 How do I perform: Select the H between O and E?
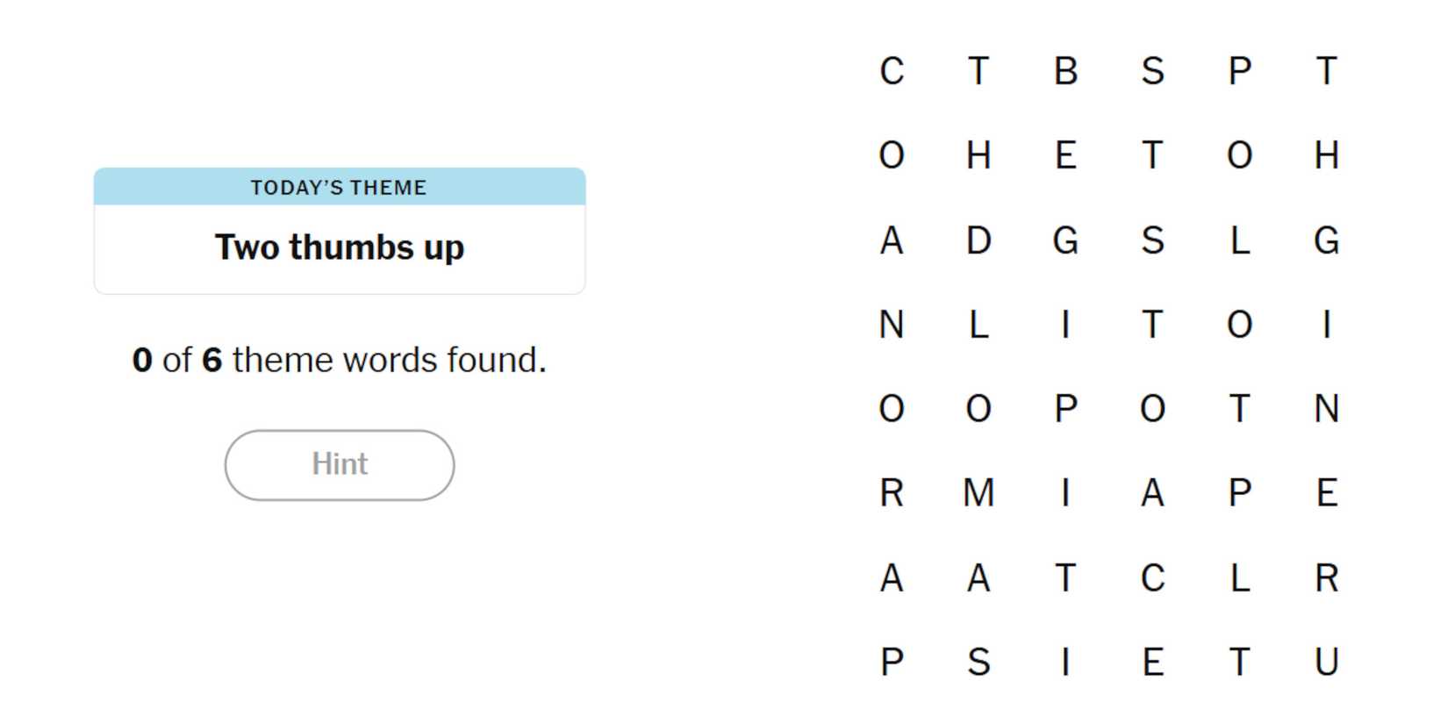(x=978, y=155)
